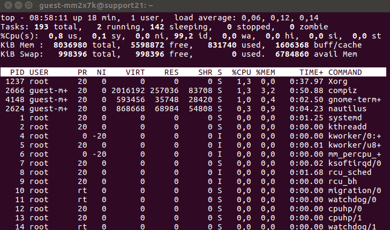Click the %MEM column header
The width and height of the screenshot is (390, 230).
coord(266,72)
